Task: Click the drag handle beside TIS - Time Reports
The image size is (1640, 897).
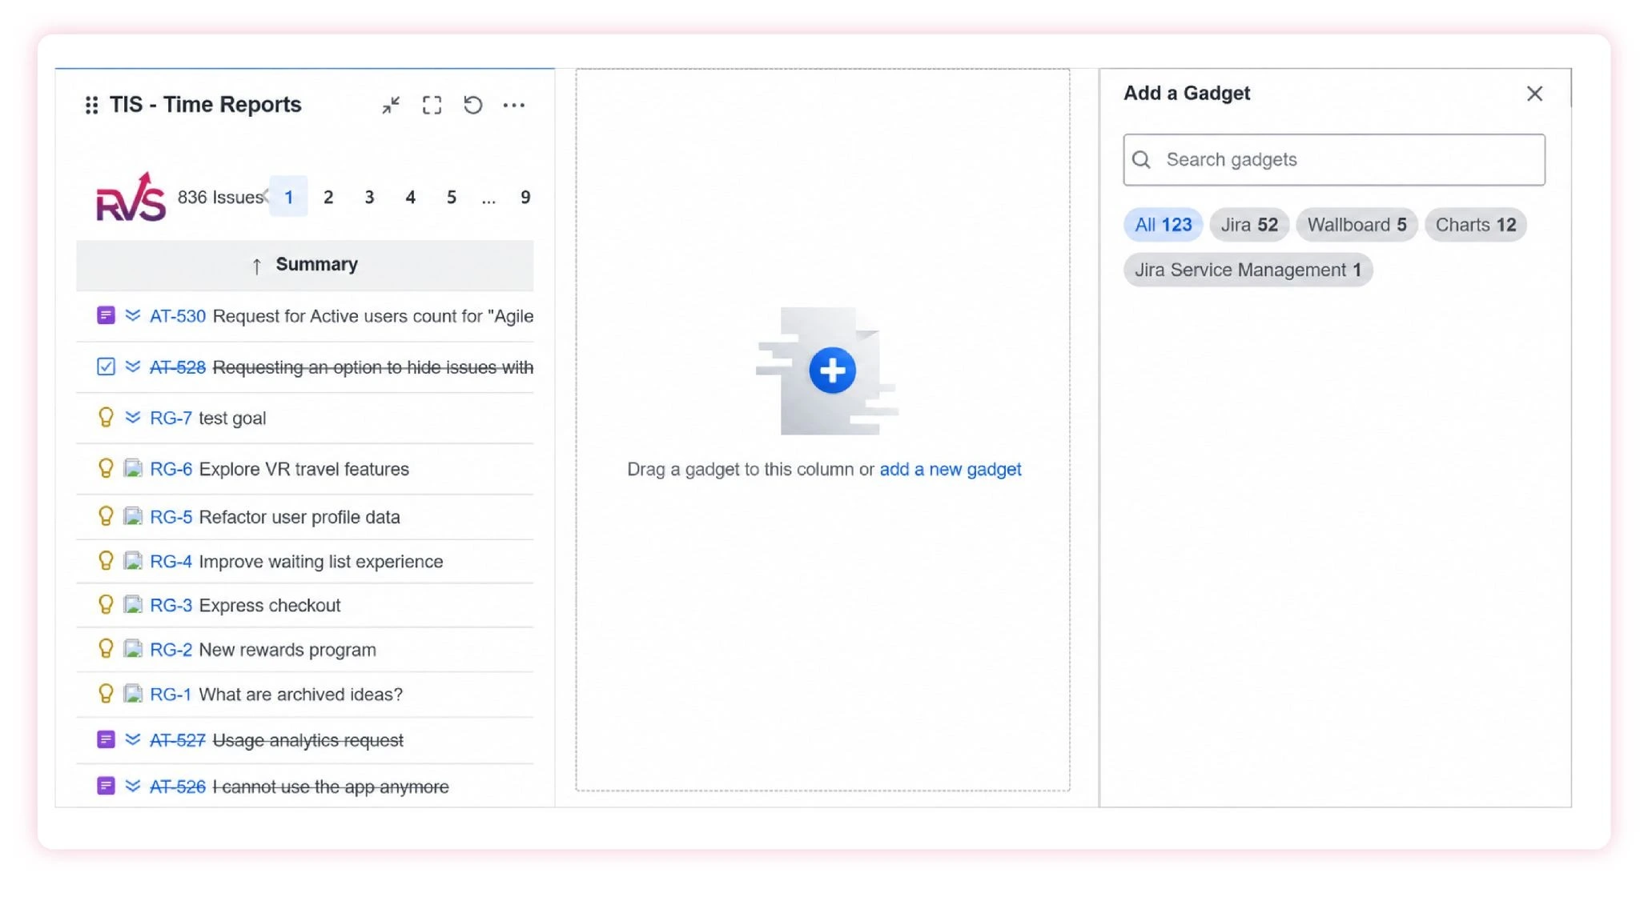Action: tap(91, 105)
